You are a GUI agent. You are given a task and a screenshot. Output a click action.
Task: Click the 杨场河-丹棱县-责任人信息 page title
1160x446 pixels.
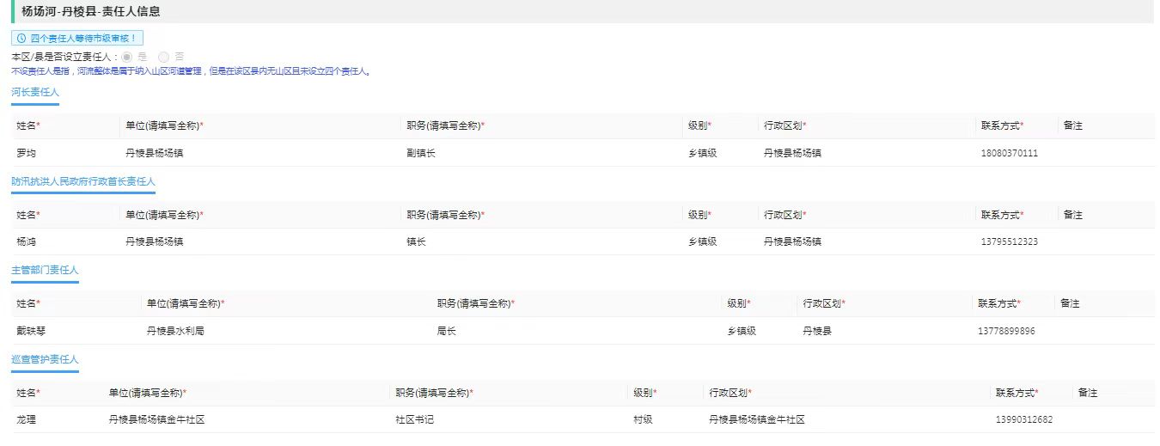point(90,12)
